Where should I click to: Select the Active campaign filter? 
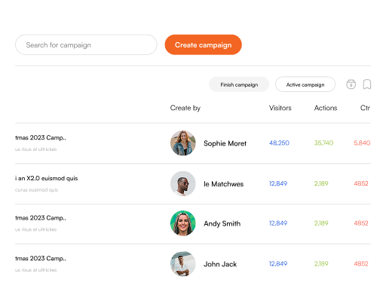[305, 85]
